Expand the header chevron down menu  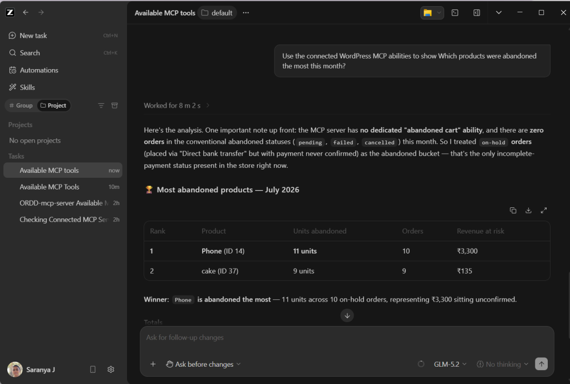tap(499, 13)
